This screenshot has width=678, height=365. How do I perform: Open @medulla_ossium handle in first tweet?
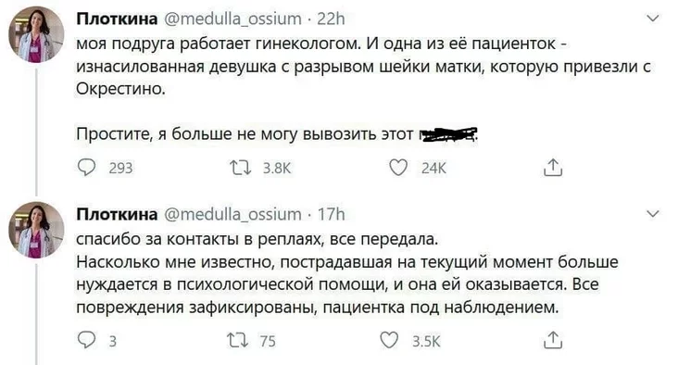(233, 19)
